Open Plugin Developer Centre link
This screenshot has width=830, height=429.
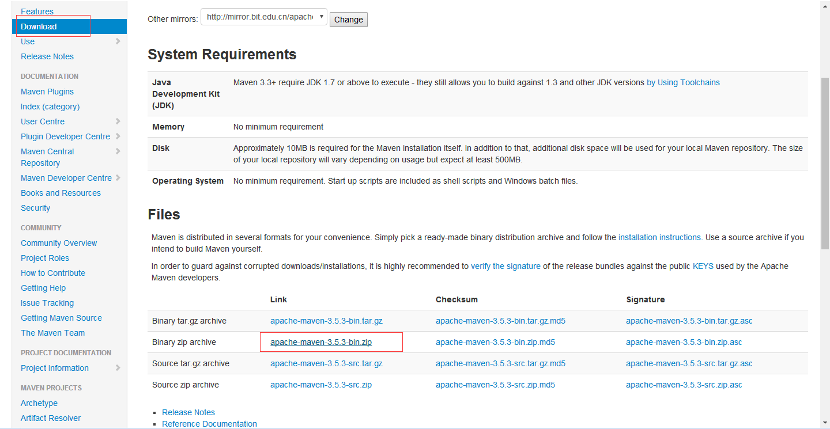click(65, 136)
